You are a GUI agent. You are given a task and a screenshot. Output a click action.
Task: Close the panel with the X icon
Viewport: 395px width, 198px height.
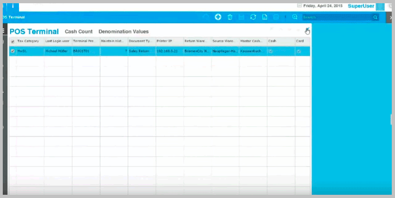391,18
